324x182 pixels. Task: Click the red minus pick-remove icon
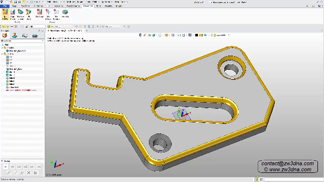tap(12, 26)
